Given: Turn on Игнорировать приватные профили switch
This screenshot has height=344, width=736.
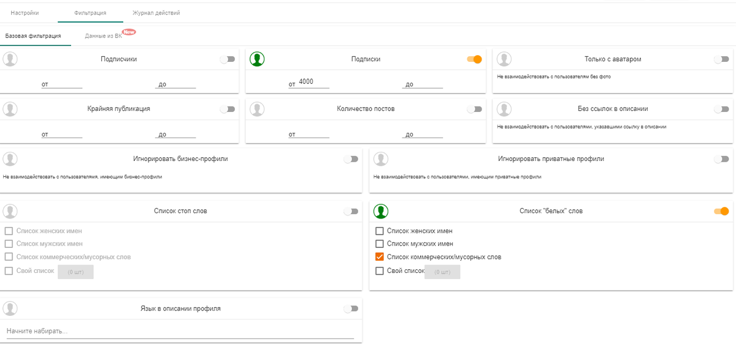Looking at the screenshot, I should coord(721,159).
